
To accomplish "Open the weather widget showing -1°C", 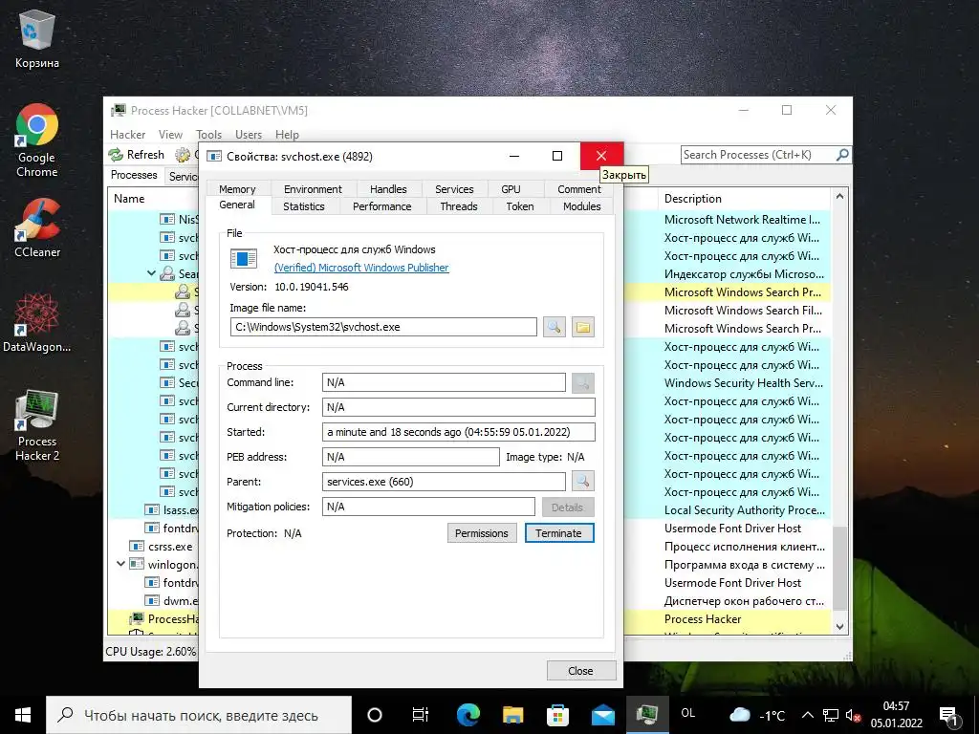I will click(757, 715).
